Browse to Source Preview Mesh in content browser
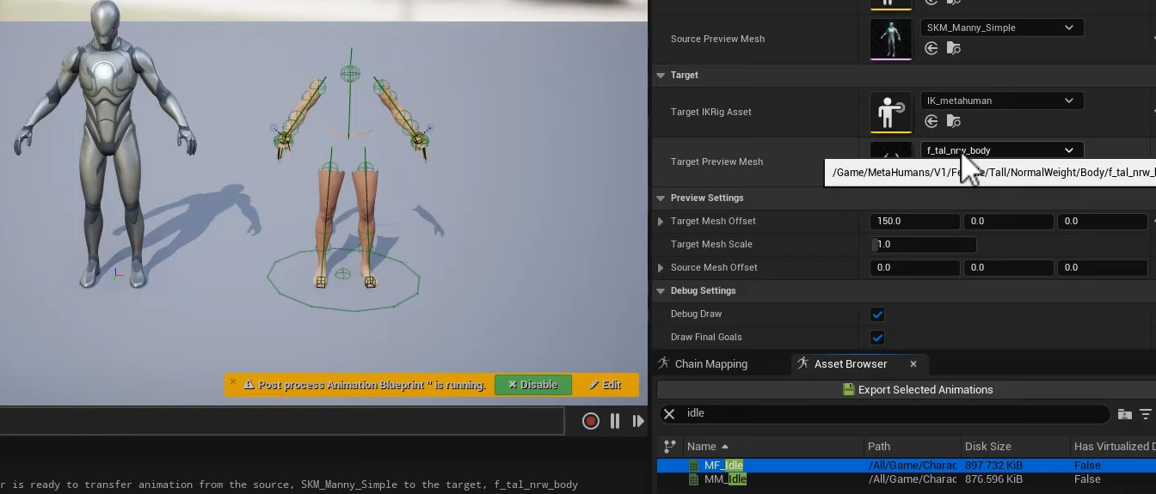1156x494 pixels. pyautogui.click(x=953, y=49)
